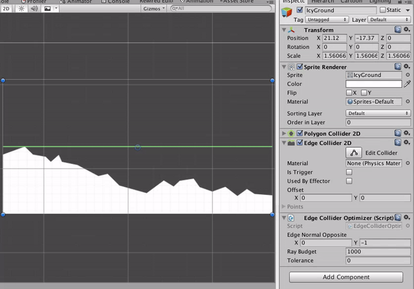Screen dimensions: 414x289
Task: Expand the Polygon Collider 2D component
Action: (284, 134)
